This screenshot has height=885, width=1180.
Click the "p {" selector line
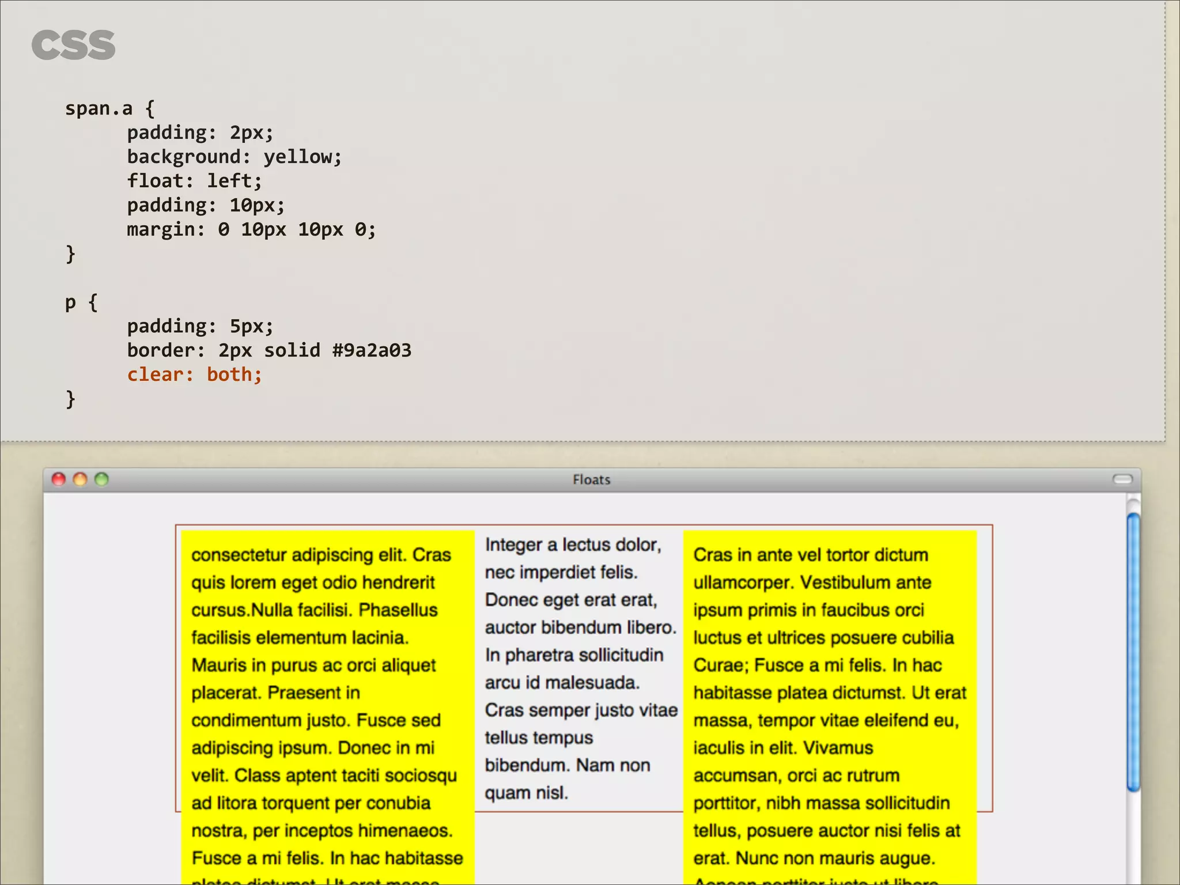[81, 302]
